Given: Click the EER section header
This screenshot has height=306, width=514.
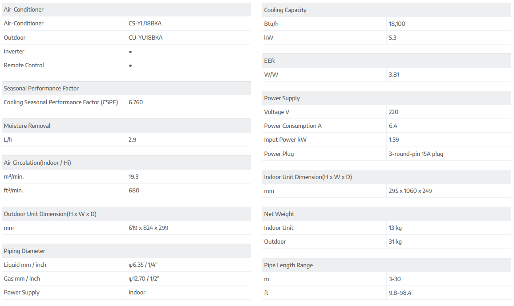Looking at the screenshot, I should click(x=269, y=61).
